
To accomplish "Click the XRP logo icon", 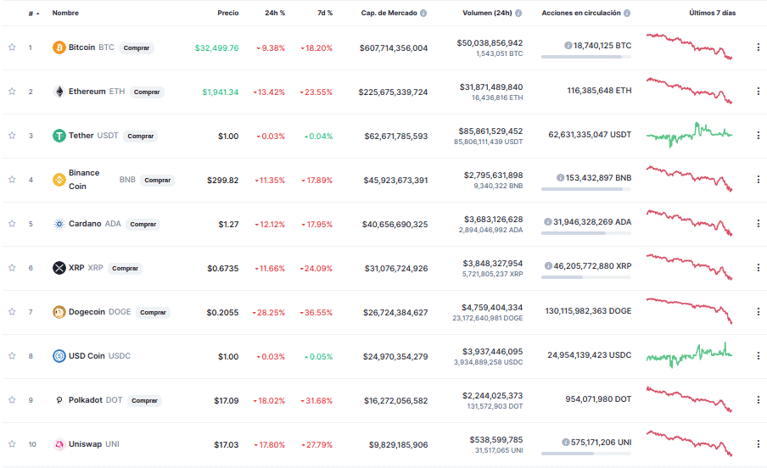I will 59,268.
